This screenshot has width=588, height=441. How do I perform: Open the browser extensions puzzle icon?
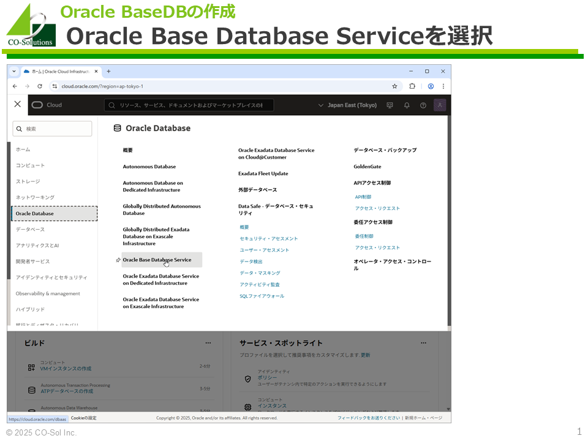tap(412, 86)
